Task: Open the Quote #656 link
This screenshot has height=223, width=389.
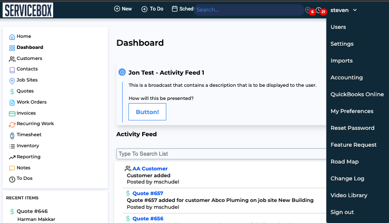Action: point(147,219)
